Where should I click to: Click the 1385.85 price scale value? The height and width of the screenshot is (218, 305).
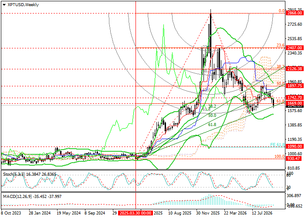point(294,125)
